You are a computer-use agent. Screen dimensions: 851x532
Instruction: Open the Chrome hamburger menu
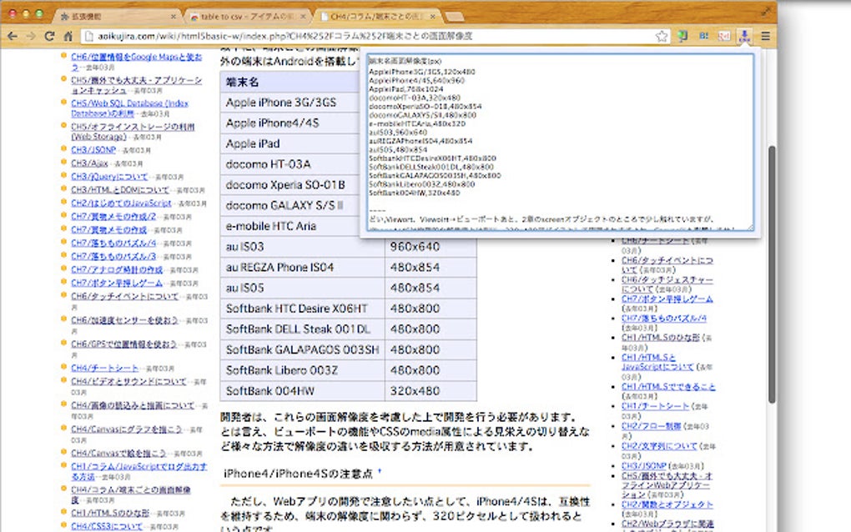tap(766, 36)
